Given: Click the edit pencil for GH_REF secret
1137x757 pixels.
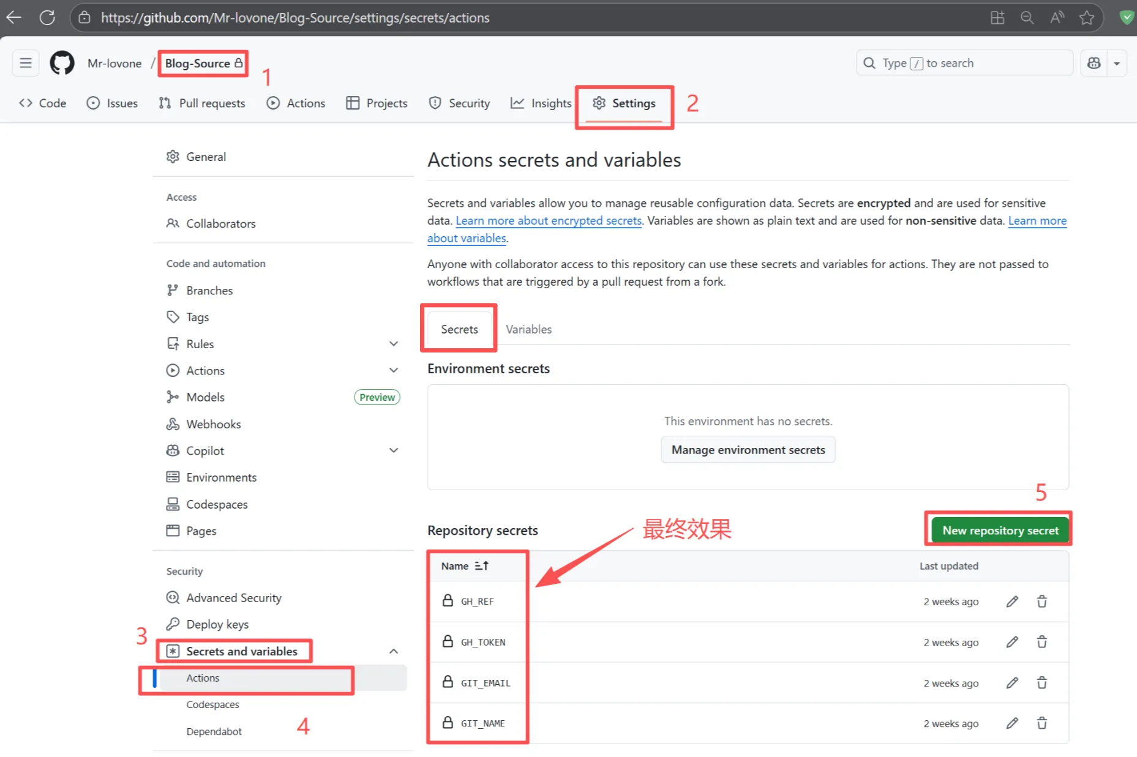Looking at the screenshot, I should click(1012, 602).
